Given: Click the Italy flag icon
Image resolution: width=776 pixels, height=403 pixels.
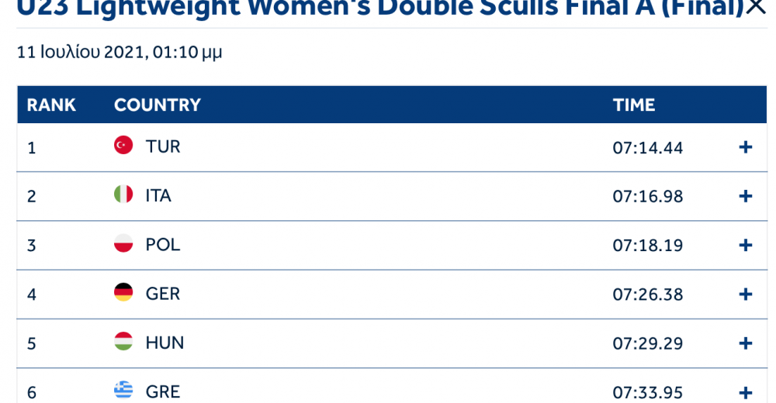Looking at the screenshot, I should click(123, 195).
